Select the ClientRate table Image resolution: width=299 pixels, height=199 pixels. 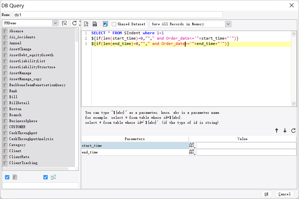coord(19,157)
